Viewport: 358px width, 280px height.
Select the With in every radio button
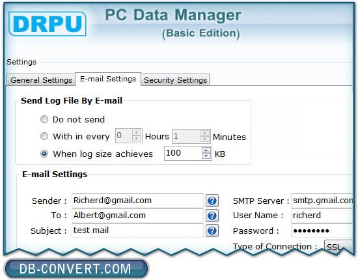point(44,136)
